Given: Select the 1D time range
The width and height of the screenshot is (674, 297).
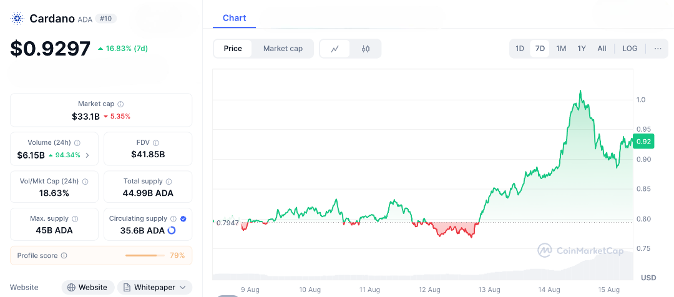Looking at the screenshot, I should point(520,49).
